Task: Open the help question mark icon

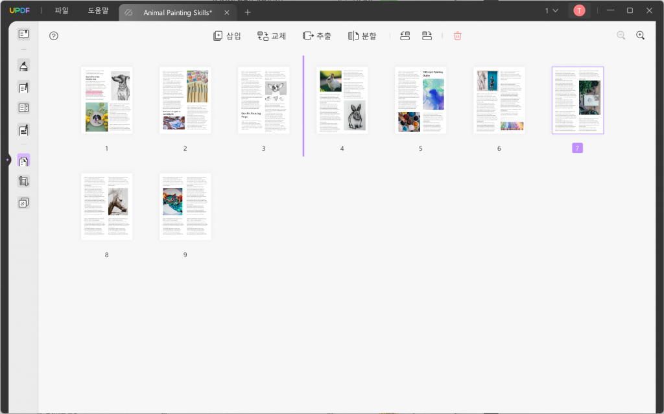Action: click(53, 36)
